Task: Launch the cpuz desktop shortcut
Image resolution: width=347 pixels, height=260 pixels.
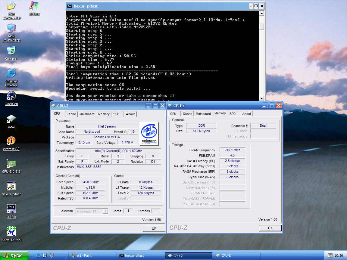Action: (x=11, y=121)
